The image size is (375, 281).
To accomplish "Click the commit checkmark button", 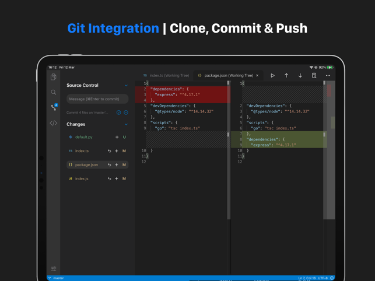I will (118, 113).
